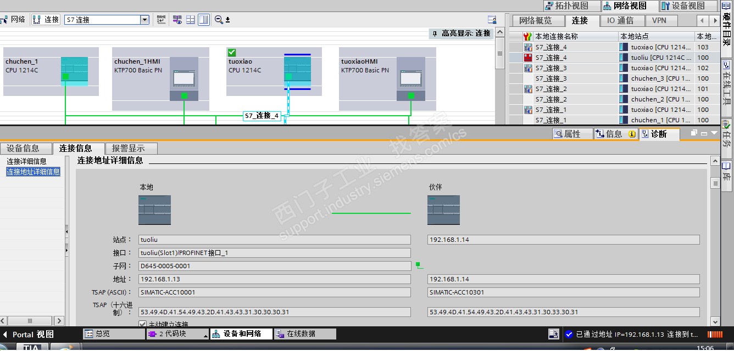Collapse the inspector window arrow
This screenshot has width=734, height=351.
coord(714,133)
